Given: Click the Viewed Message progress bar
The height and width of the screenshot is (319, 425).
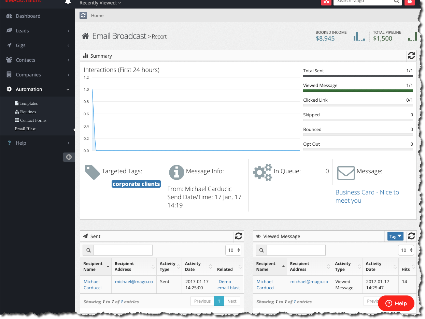Looking at the screenshot, I should pos(358,90).
